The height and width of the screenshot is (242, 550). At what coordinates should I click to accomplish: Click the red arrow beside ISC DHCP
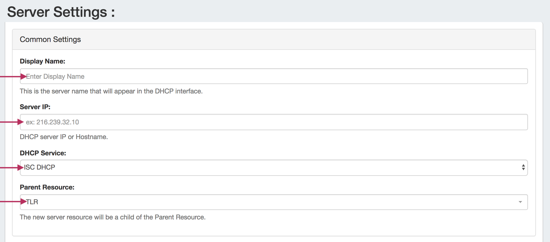coord(12,167)
